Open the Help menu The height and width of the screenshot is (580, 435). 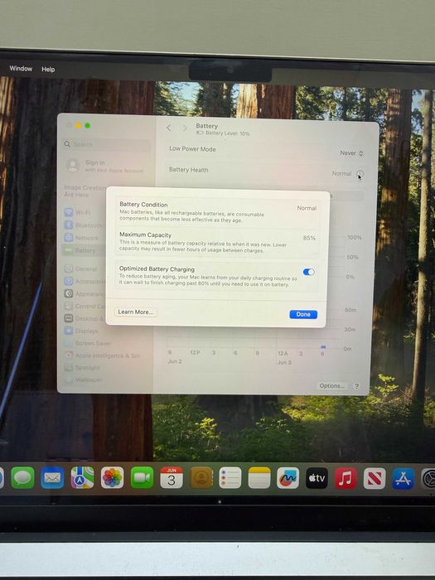click(x=48, y=69)
